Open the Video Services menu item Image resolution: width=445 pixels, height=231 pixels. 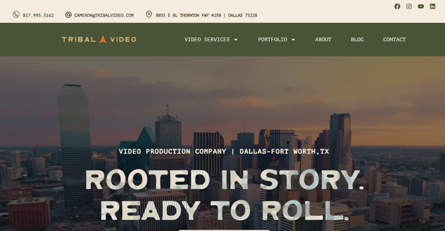(207, 39)
